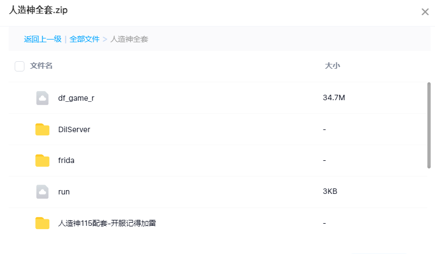Click the 人造神全套 breadcrumb item
The width and height of the screenshot is (435, 254).
(x=129, y=39)
